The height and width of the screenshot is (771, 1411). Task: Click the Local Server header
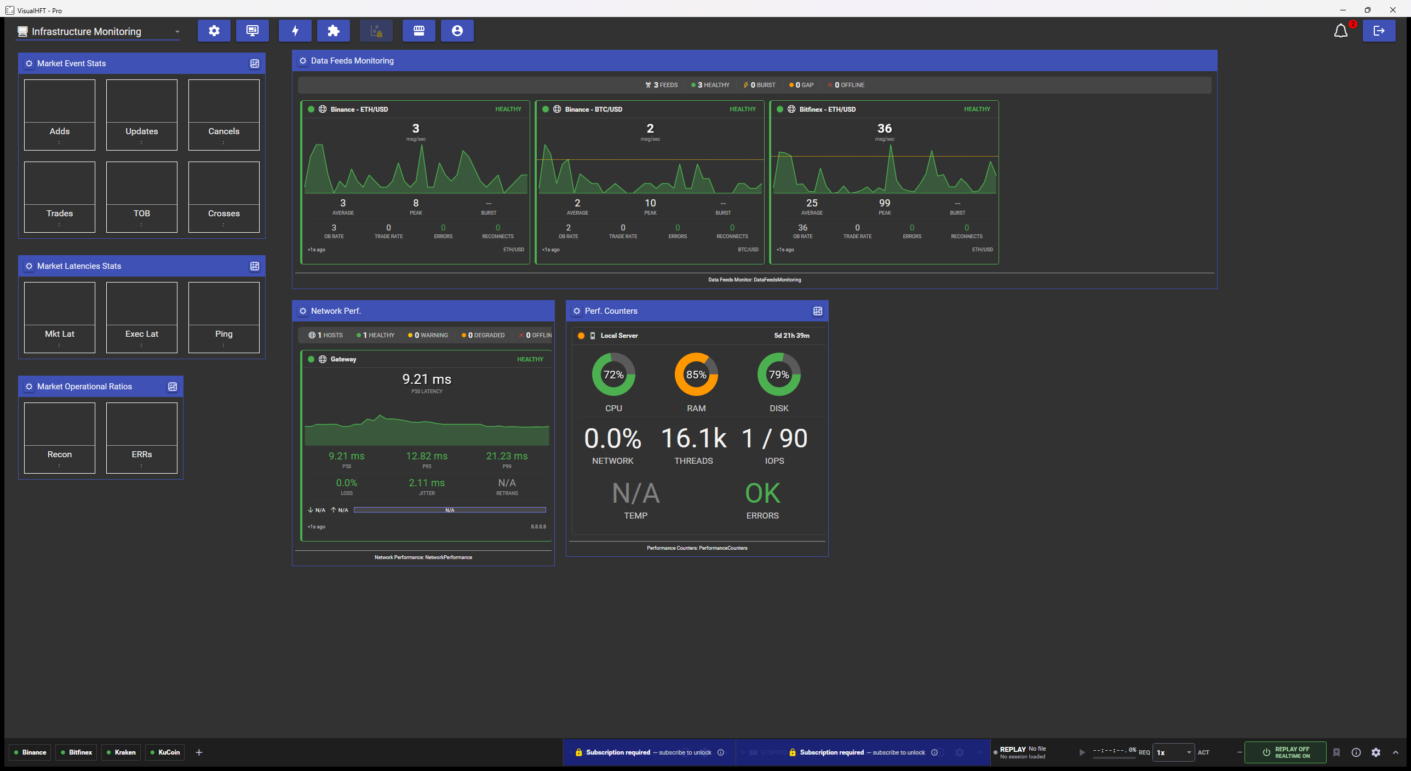tap(699, 336)
